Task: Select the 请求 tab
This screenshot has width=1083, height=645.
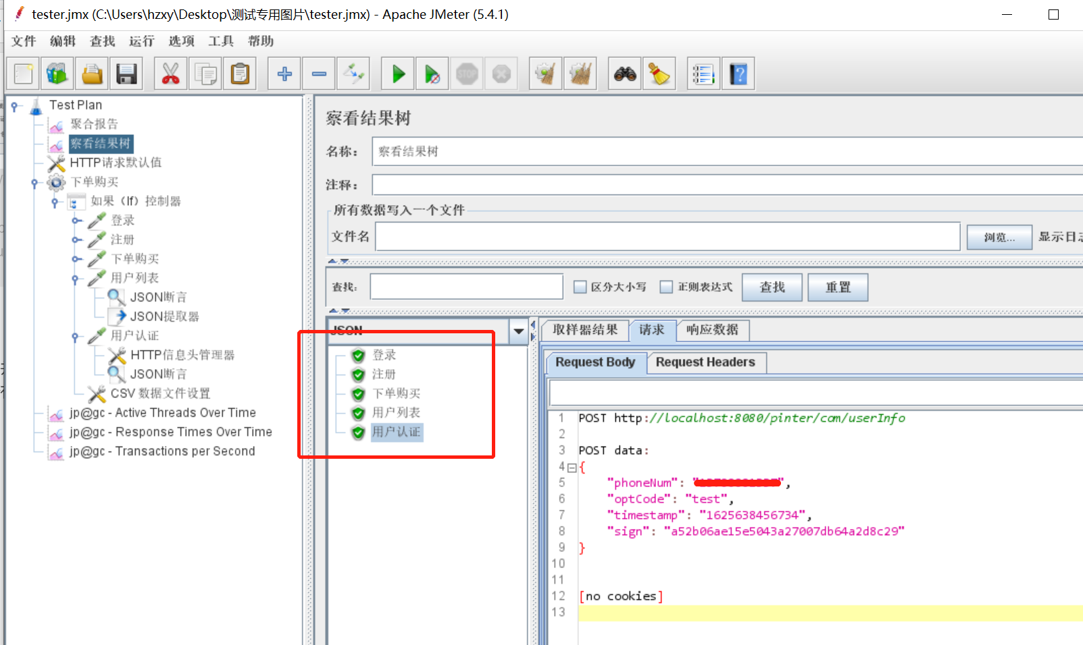Action: 652,330
